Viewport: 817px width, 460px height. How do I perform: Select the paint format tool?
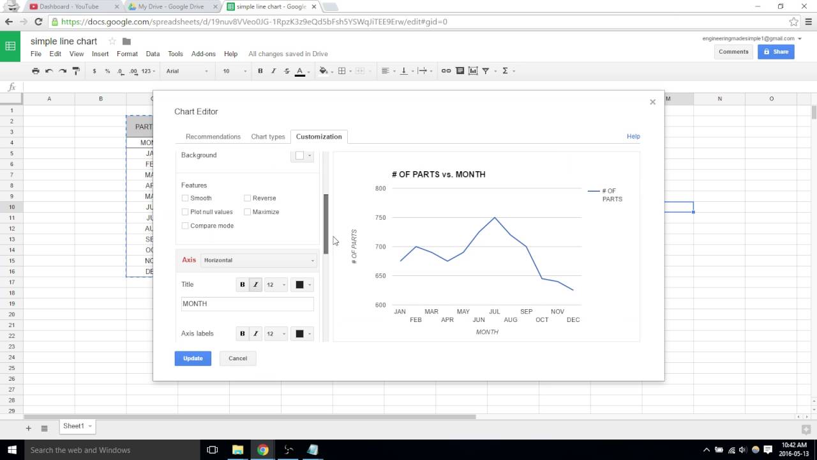click(76, 71)
